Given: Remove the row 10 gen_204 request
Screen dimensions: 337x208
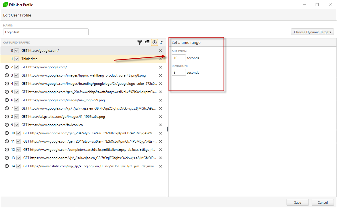Looking at the screenshot, I should (160, 133).
